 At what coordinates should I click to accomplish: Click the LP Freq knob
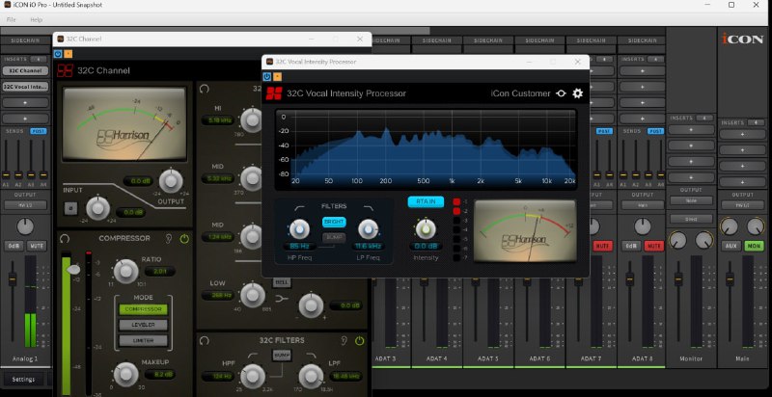click(368, 229)
